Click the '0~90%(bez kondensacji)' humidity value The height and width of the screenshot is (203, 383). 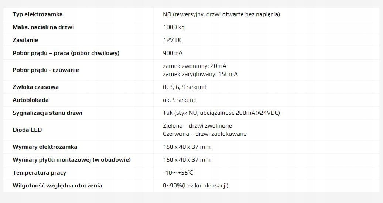click(x=195, y=185)
